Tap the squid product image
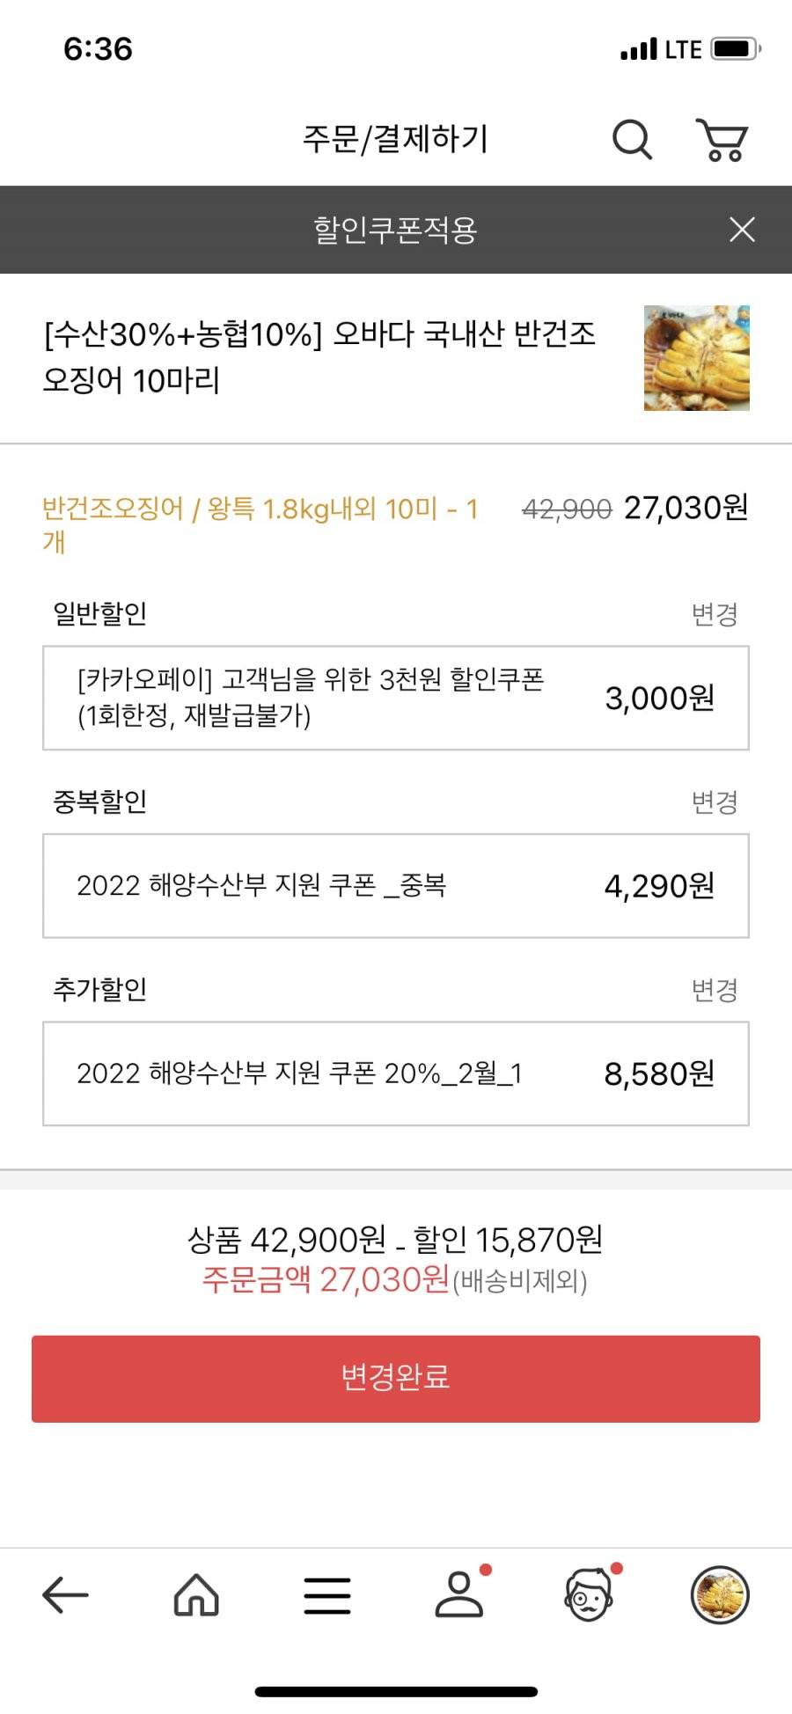 point(696,358)
